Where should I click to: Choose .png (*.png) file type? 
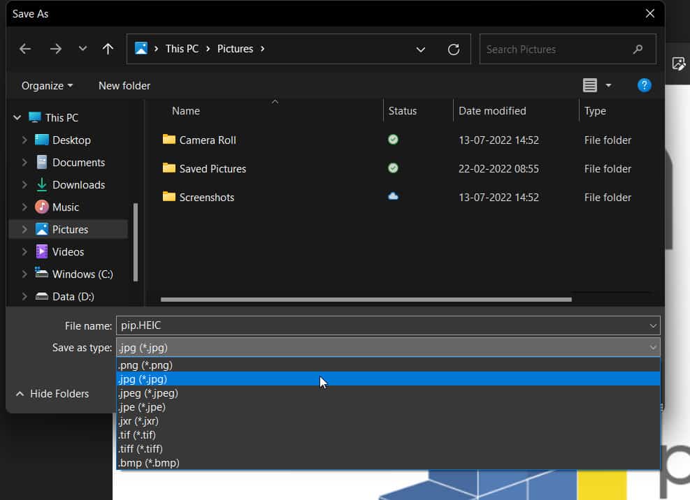[x=388, y=365]
